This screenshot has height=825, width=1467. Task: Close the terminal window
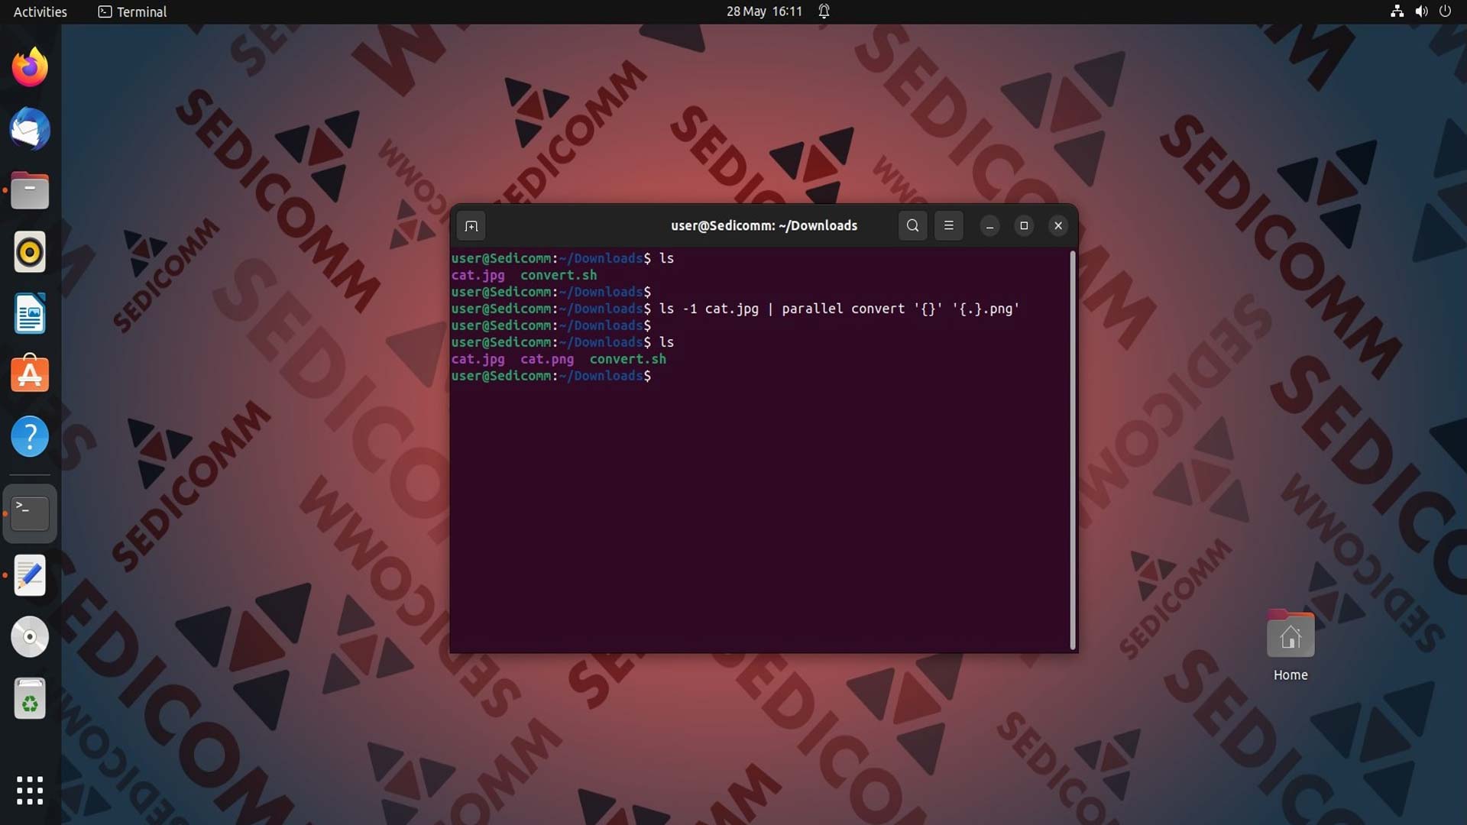1058,225
